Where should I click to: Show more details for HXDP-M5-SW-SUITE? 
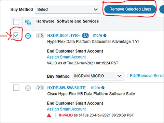click(x=98, y=88)
